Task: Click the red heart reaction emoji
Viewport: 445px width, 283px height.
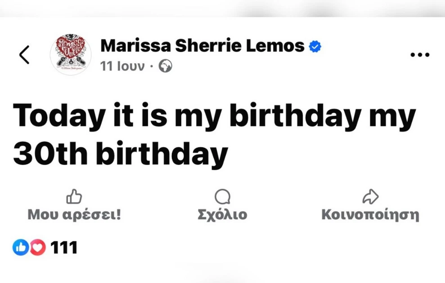Action: [x=38, y=247]
